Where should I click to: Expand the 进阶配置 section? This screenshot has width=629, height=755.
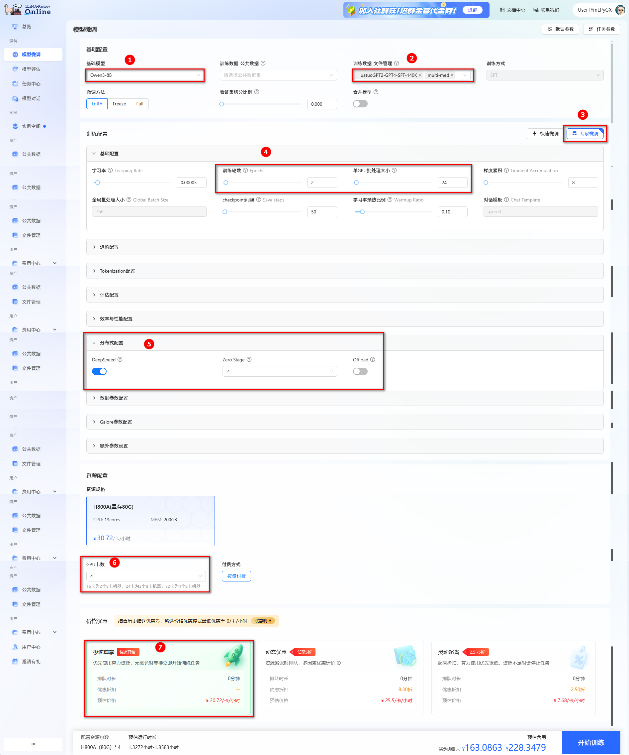345,247
